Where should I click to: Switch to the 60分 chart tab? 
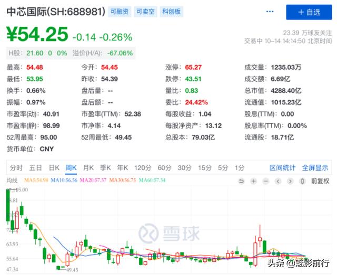tap(164, 168)
